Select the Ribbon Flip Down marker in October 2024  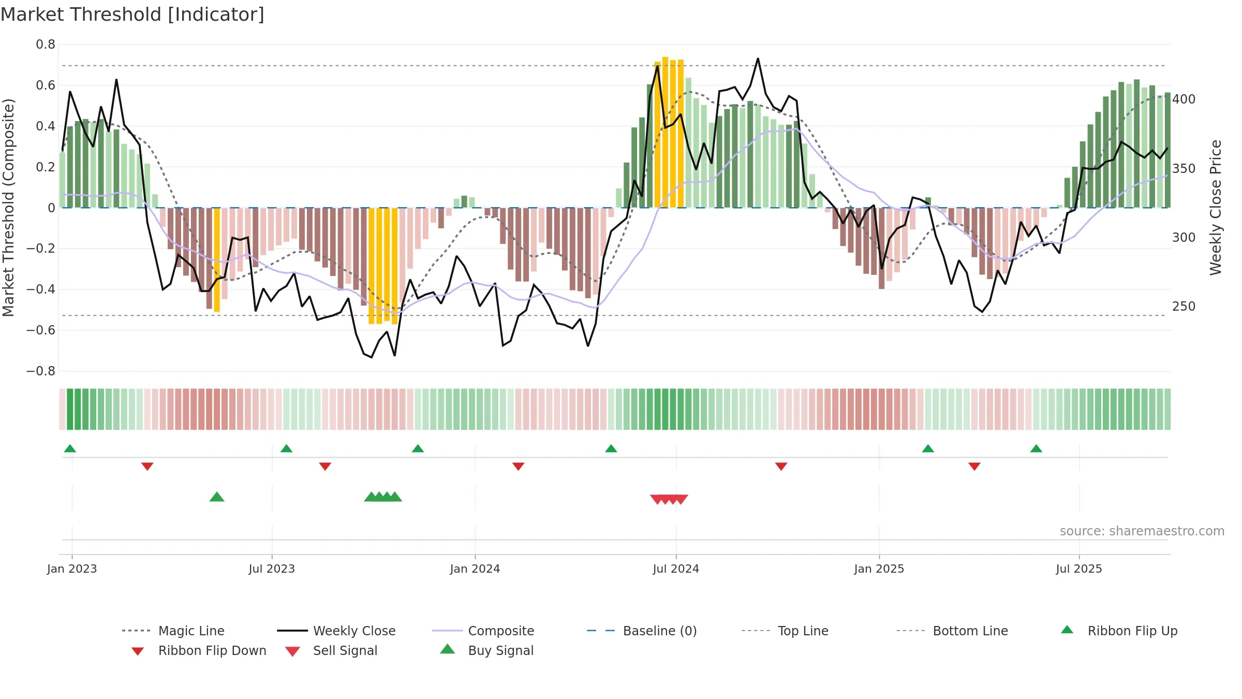click(781, 467)
